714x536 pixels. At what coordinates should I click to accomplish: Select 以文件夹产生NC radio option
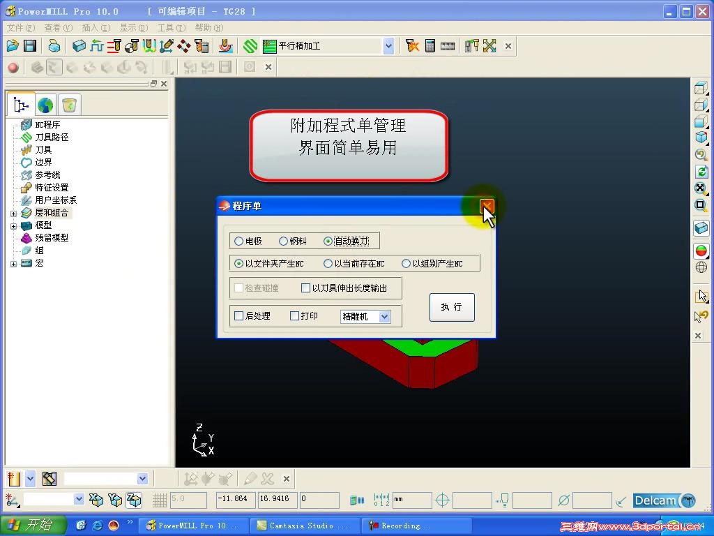point(238,263)
